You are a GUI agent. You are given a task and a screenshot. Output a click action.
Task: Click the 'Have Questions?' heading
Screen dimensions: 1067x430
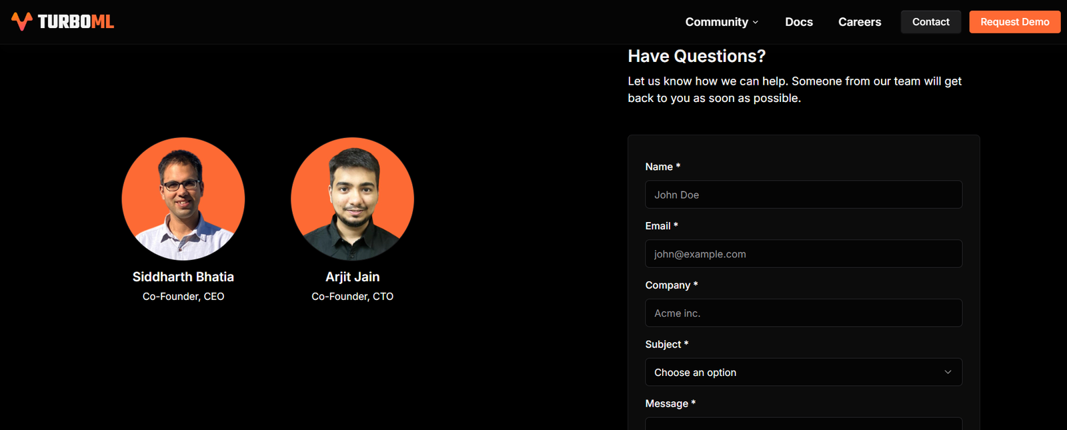point(697,56)
